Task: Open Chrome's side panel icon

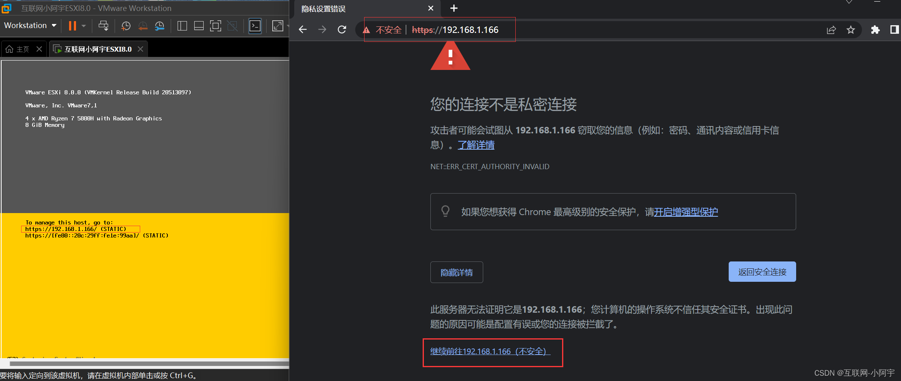Action: point(894,29)
